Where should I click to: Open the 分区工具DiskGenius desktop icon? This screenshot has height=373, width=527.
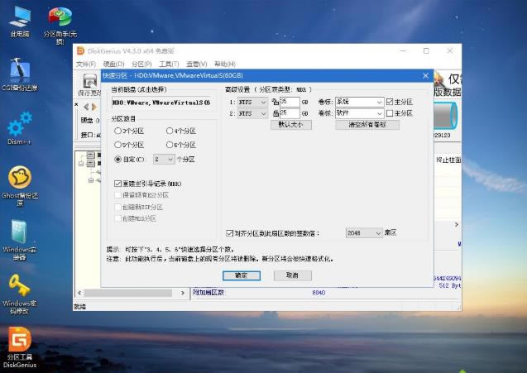(20, 347)
